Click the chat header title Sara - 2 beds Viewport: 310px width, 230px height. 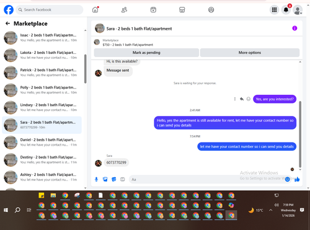(x=139, y=29)
